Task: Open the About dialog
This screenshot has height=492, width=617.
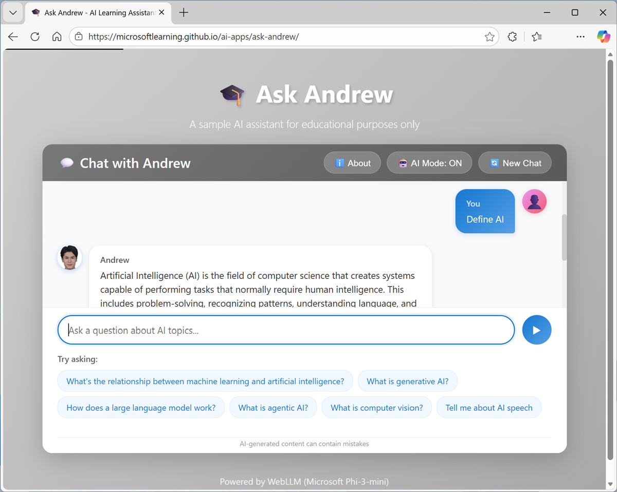Action: pyautogui.click(x=352, y=162)
